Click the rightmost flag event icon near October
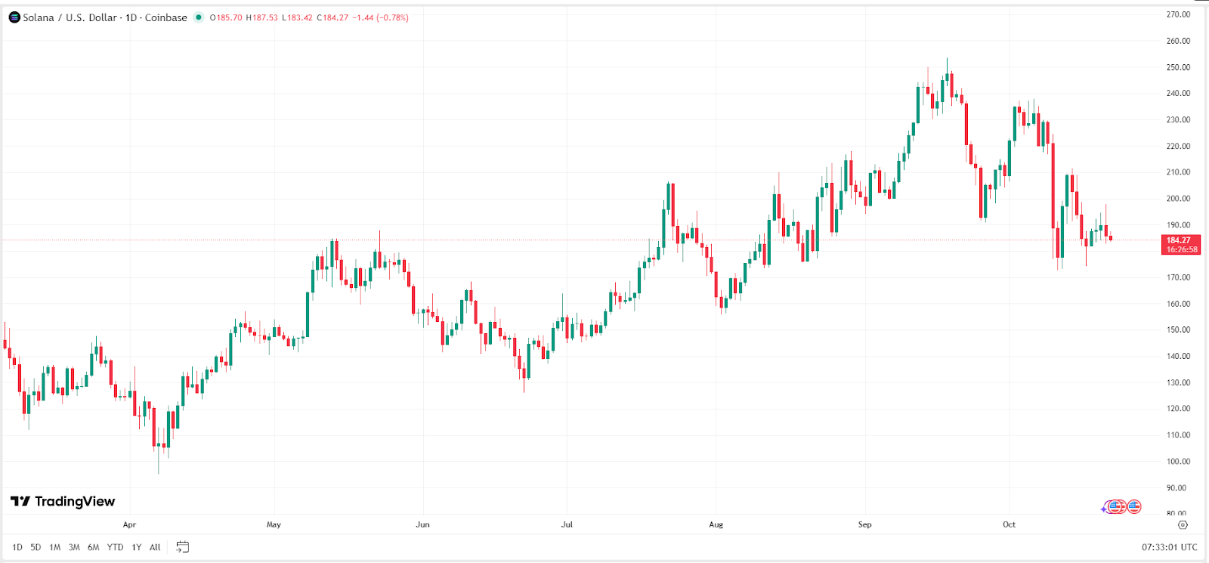The width and height of the screenshot is (1209, 563). [1133, 506]
